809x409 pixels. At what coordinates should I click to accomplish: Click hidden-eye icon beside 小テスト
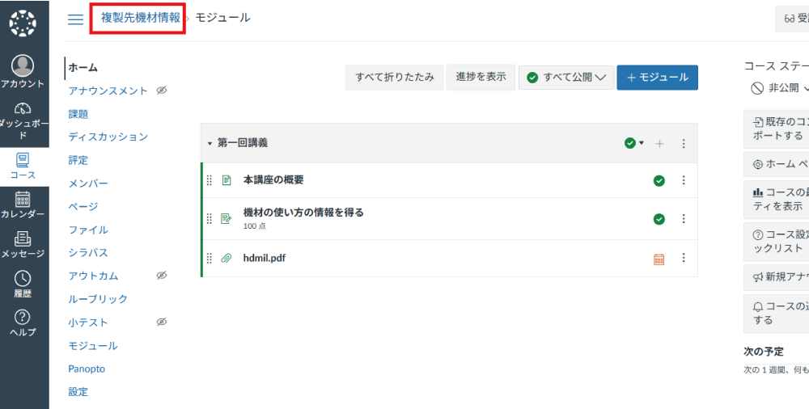pos(162,323)
